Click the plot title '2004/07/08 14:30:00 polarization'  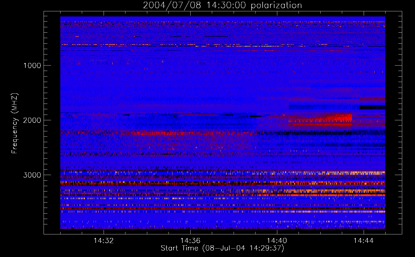coord(222,5)
